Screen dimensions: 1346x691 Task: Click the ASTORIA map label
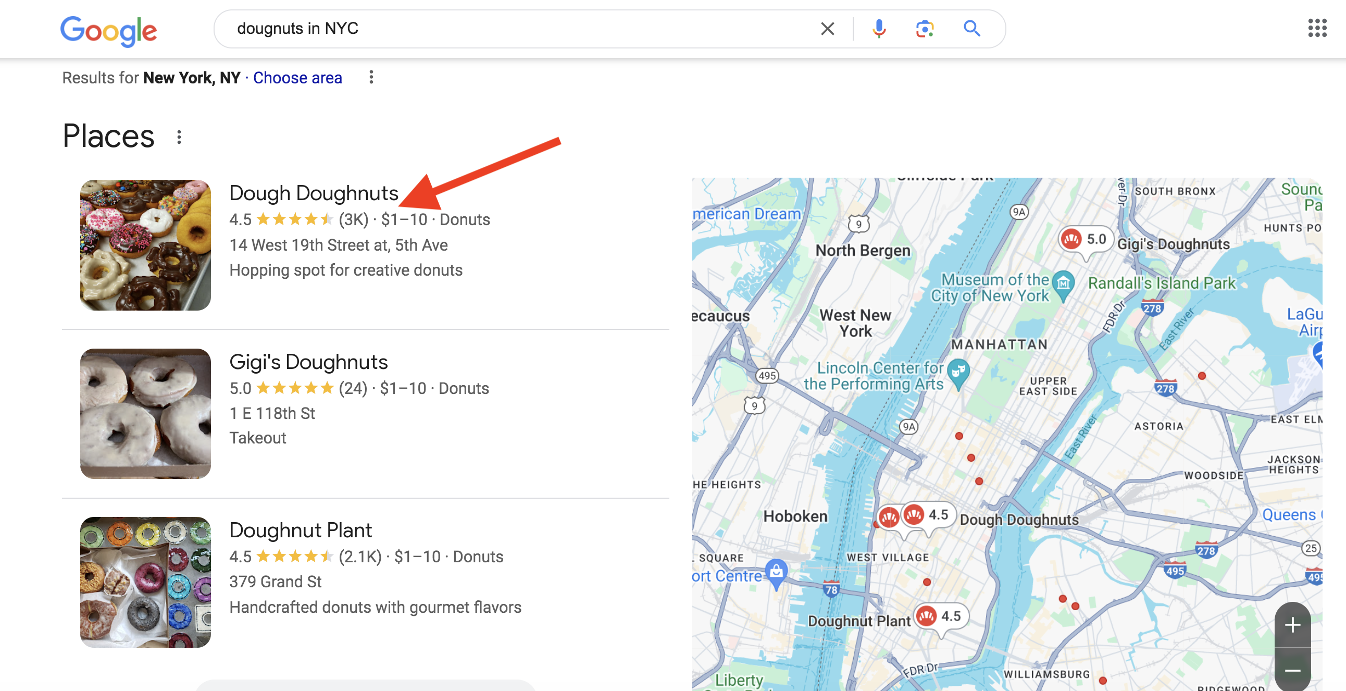1158,426
